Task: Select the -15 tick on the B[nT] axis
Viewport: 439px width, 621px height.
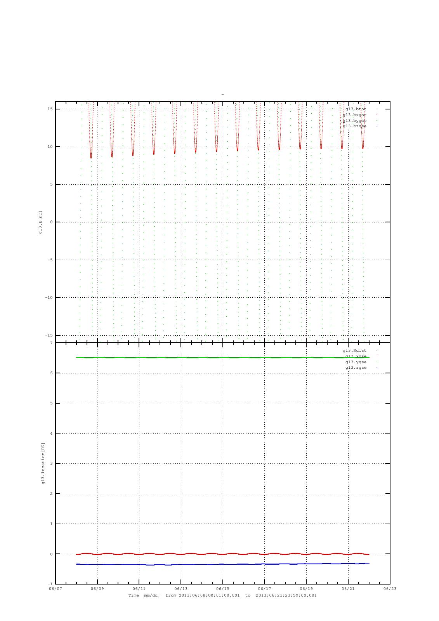Action: [49, 335]
